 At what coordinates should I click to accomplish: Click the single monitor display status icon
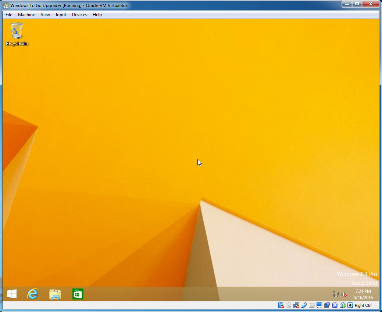click(x=319, y=305)
